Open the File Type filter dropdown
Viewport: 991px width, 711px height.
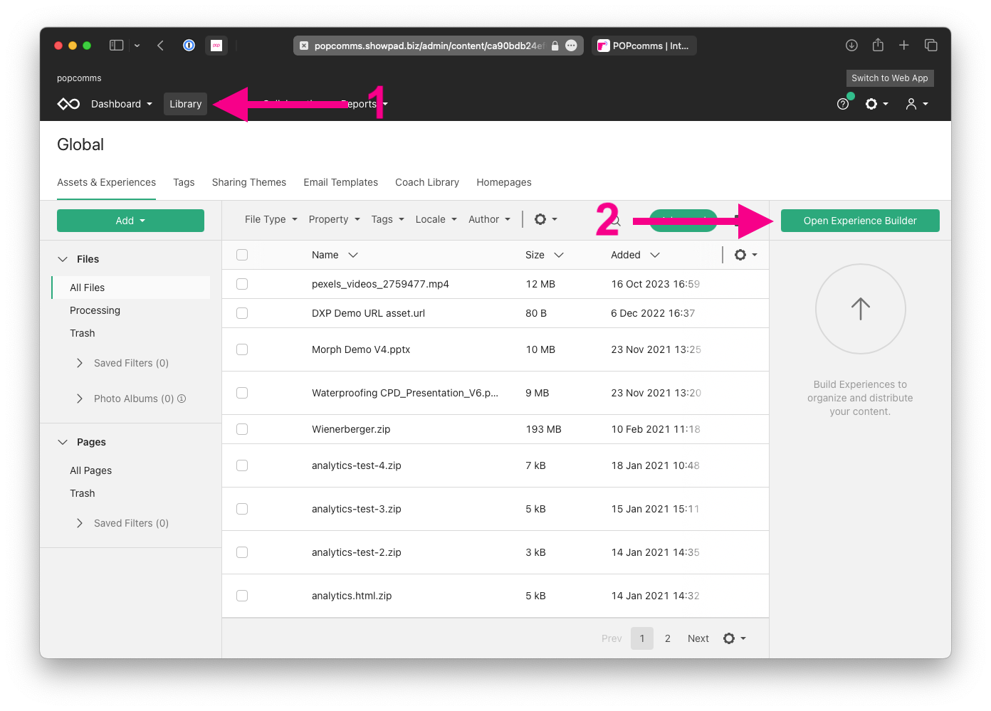[270, 219]
